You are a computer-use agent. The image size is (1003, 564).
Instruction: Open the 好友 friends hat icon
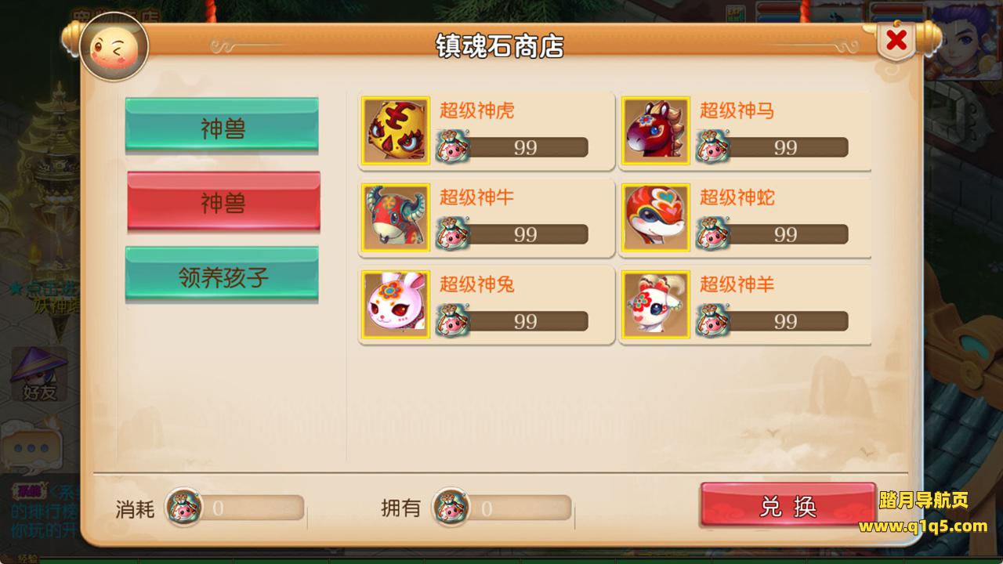coord(38,374)
